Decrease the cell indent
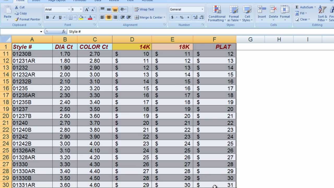 tap(122, 17)
